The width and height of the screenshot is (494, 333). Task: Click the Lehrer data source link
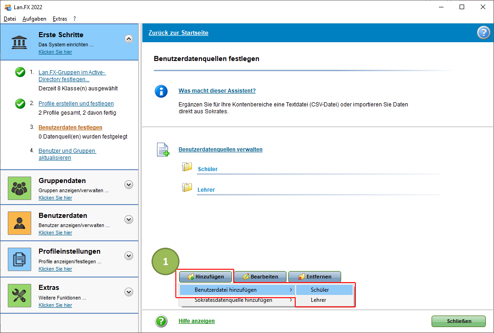pyautogui.click(x=206, y=190)
